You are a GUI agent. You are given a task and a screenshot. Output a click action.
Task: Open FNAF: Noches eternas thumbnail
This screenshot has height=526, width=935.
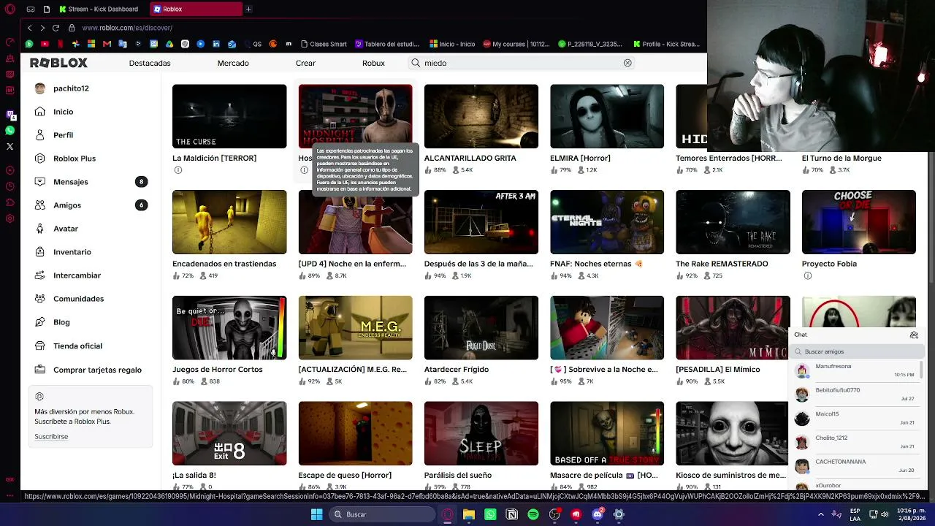point(607,222)
